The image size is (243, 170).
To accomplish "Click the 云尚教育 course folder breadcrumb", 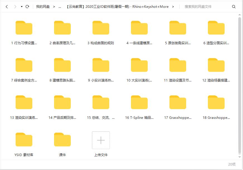I will (117, 7).
